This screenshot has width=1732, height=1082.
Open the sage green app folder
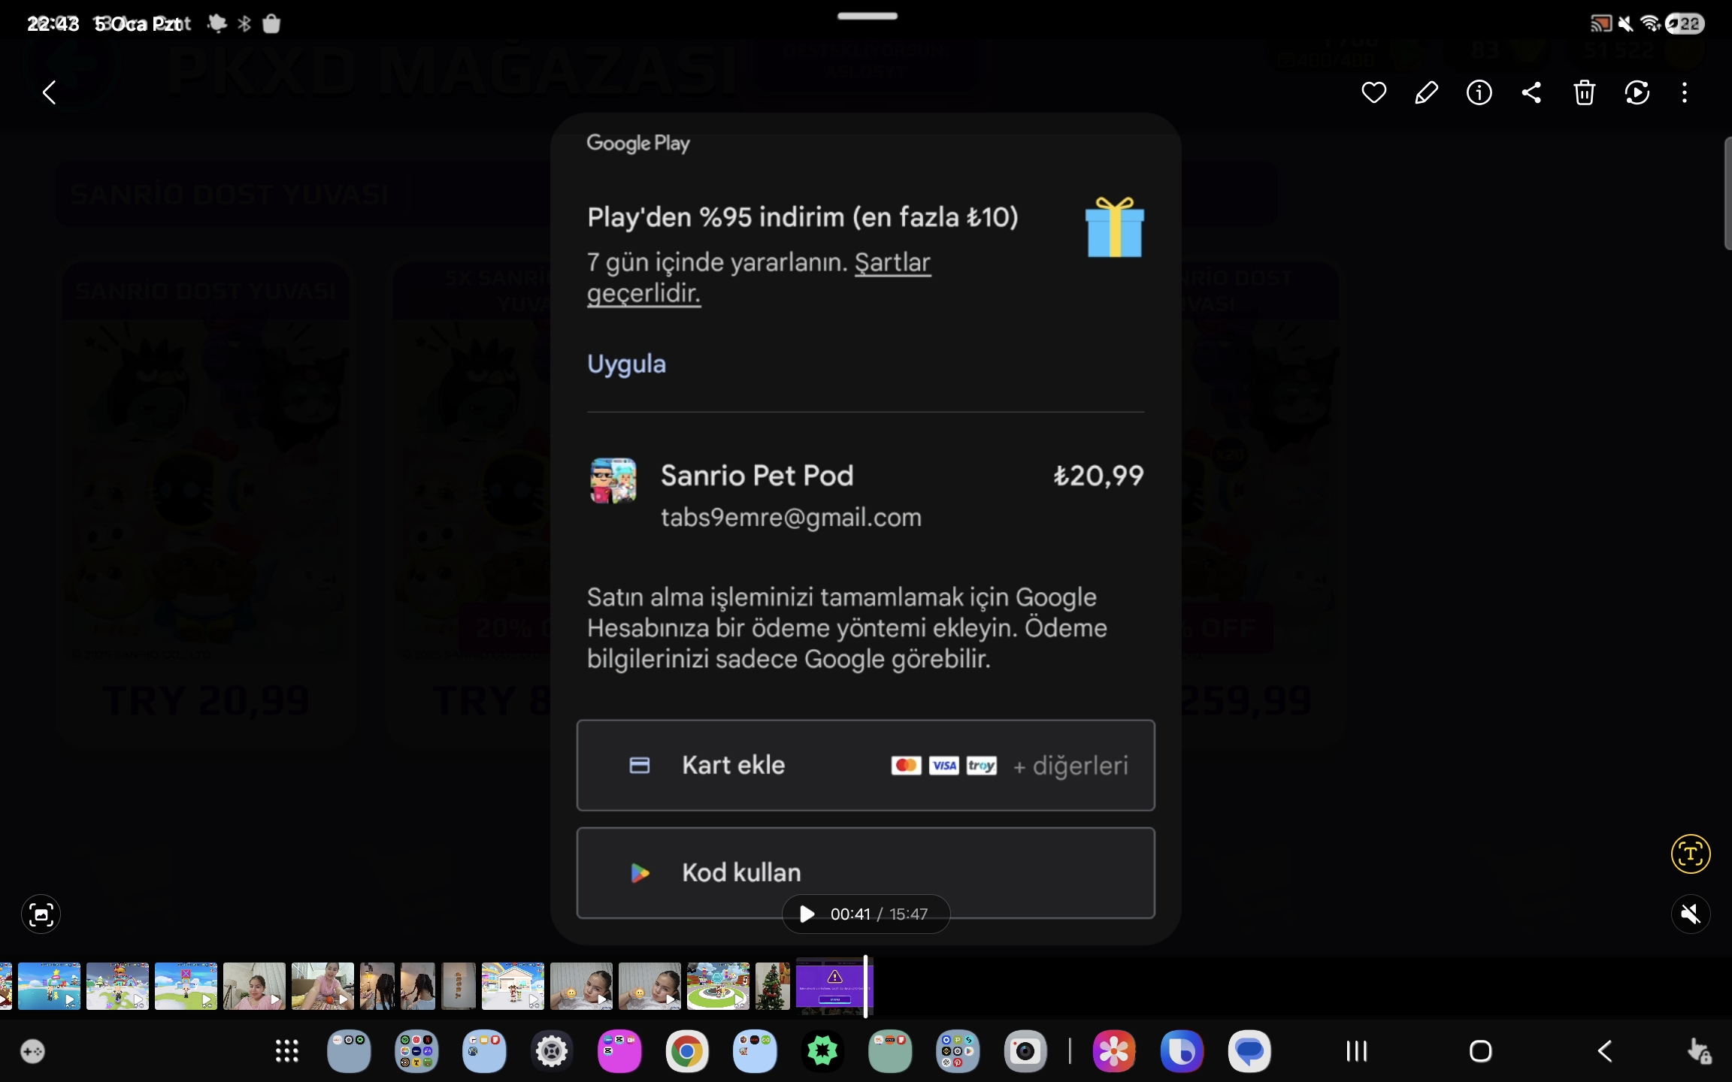click(890, 1051)
